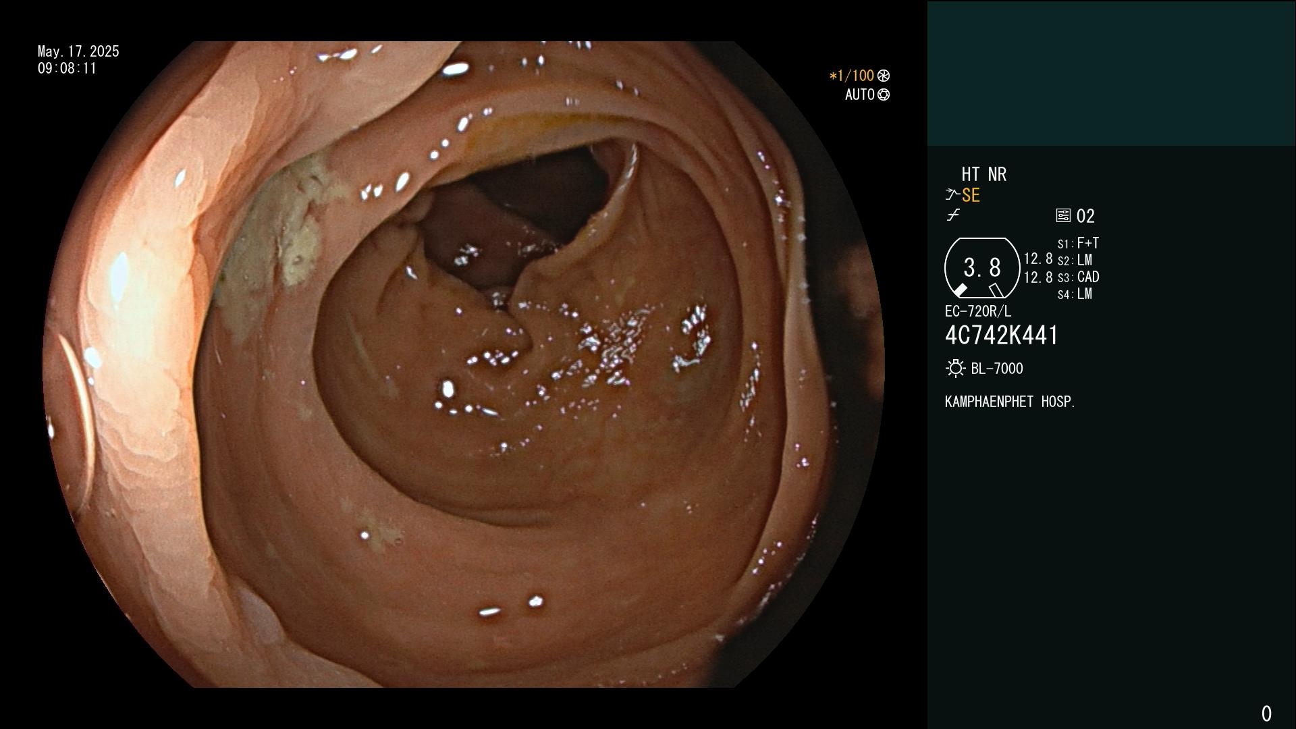Image resolution: width=1296 pixels, height=729 pixels.
Task: Click the filled channel marker in scope diagram
Action: point(960,290)
